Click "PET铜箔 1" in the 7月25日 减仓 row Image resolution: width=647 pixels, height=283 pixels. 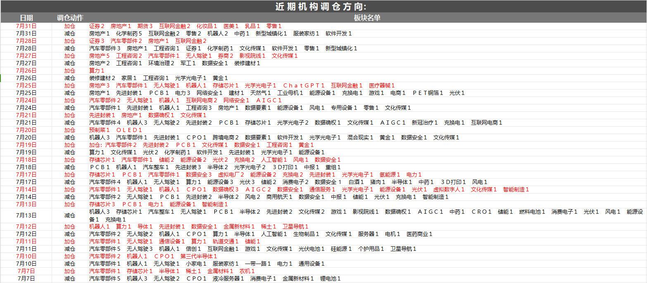428,93
